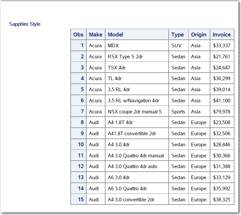Click the Obs column header
Viewport: 241px width, 215px height.
78,35
